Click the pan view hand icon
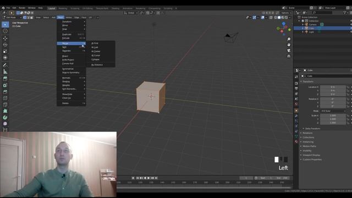 tap(289, 45)
